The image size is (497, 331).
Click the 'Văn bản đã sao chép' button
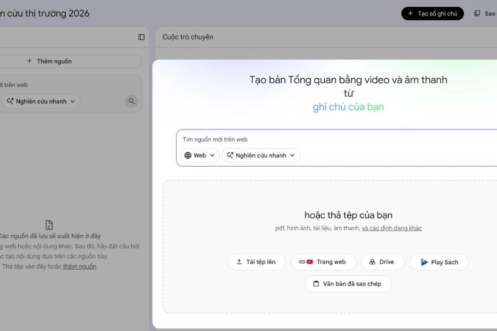coord(348,284)
